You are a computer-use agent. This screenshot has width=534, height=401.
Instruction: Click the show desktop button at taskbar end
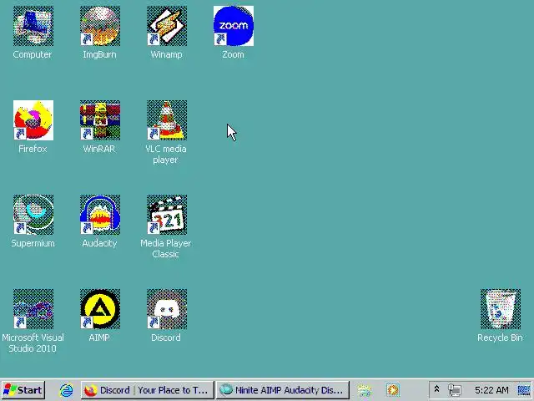(x=524, y=390)
